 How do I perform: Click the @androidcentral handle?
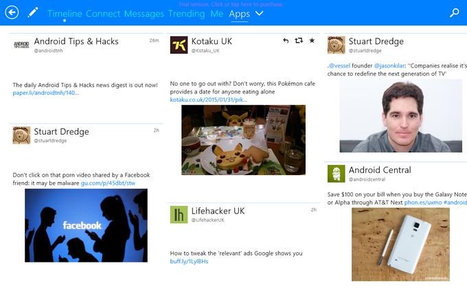click(367, 179)
